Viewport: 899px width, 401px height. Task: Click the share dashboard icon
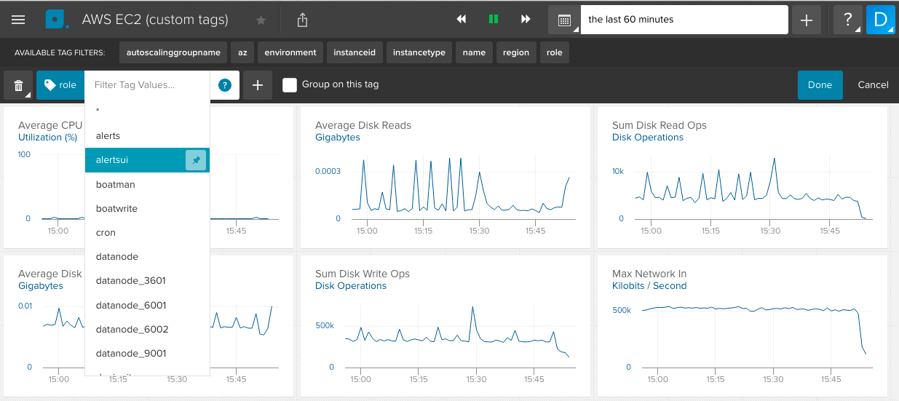[302, 20]
